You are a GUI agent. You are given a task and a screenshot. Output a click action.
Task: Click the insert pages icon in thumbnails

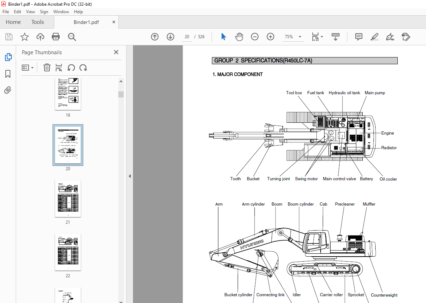59,67
